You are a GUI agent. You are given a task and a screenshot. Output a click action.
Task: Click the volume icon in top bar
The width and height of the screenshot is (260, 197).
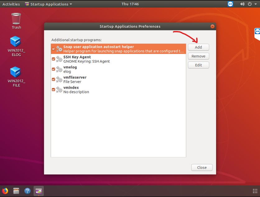[242, 4]
